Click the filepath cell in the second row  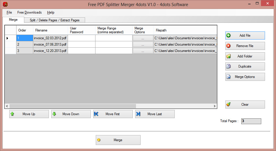click(x=185, y=44)
